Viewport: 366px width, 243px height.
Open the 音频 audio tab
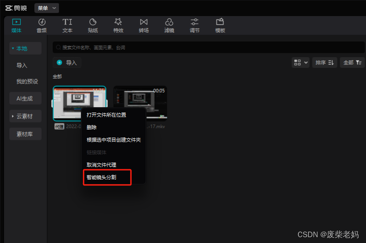pos(42,25)
